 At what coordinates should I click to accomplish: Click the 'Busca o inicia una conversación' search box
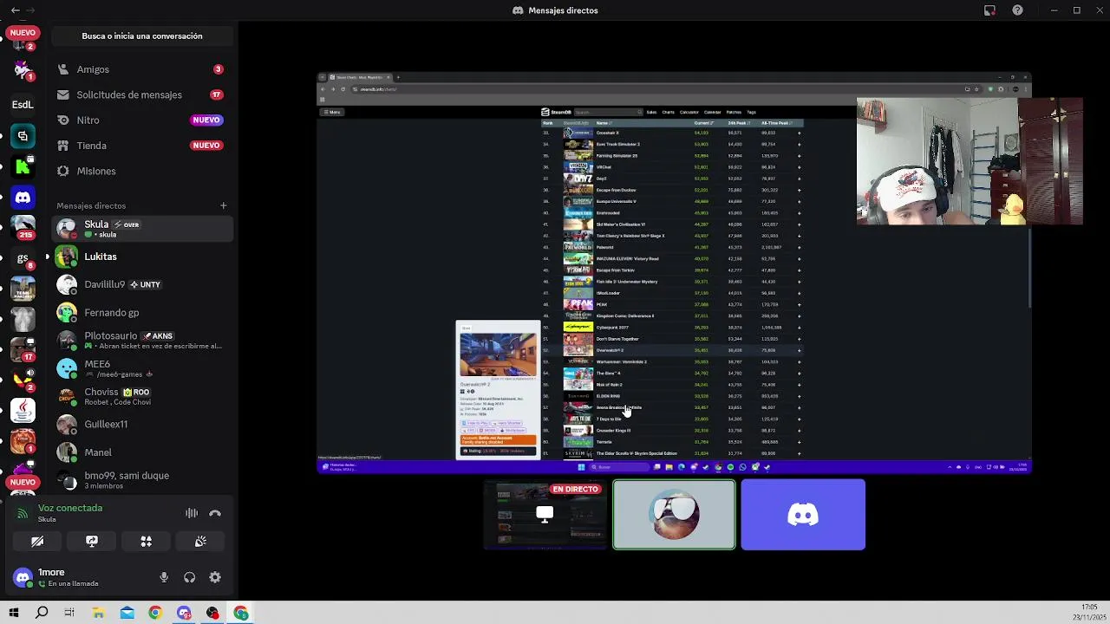pyautogui.click(x=142, y=36)
